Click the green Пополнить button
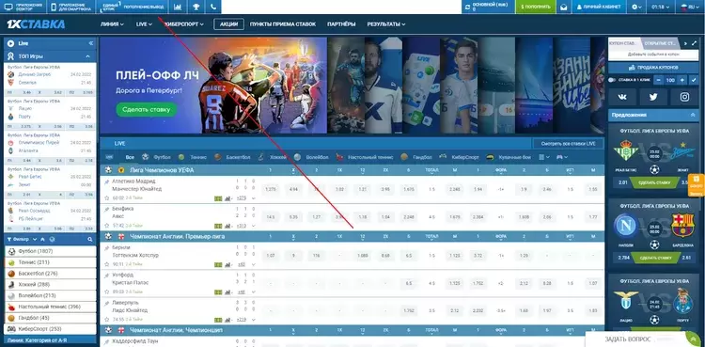 (536, 7)
